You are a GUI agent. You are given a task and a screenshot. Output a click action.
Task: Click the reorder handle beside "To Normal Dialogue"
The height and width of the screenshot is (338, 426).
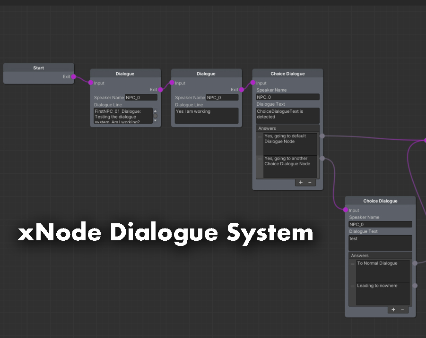352,263
